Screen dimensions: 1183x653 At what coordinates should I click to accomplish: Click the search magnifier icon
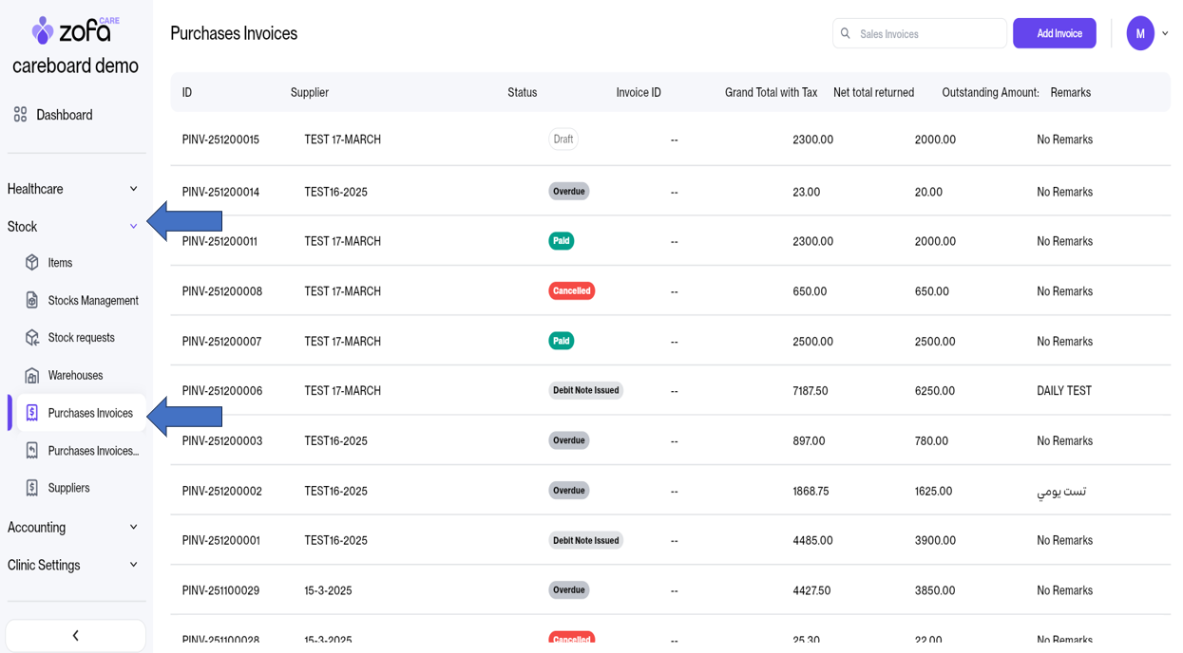pos(846,34)
